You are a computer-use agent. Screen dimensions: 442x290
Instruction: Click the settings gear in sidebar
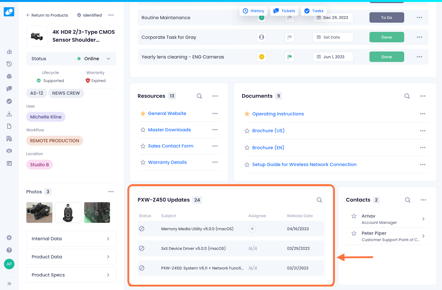pos(9,238)
